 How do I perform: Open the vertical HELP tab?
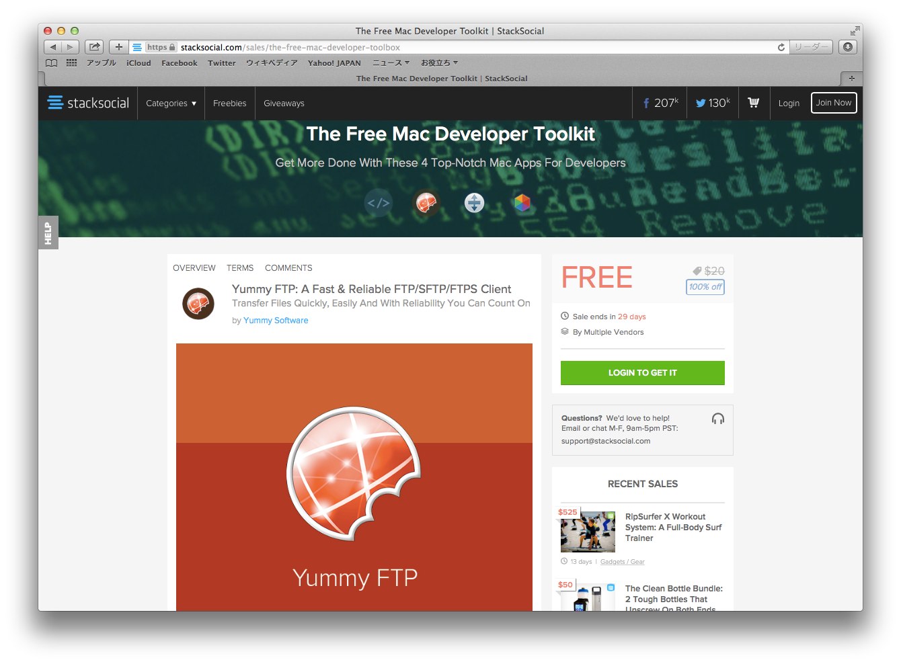tap(48, 233)
